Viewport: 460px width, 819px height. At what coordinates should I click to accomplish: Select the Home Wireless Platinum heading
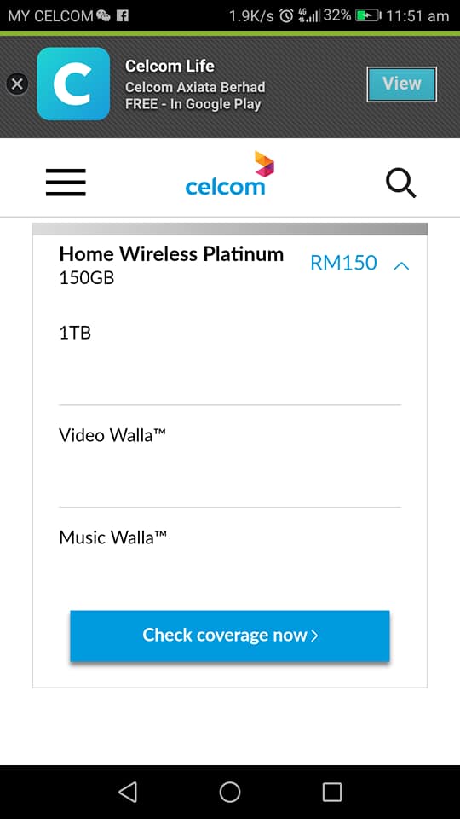[x=171, y=254]
